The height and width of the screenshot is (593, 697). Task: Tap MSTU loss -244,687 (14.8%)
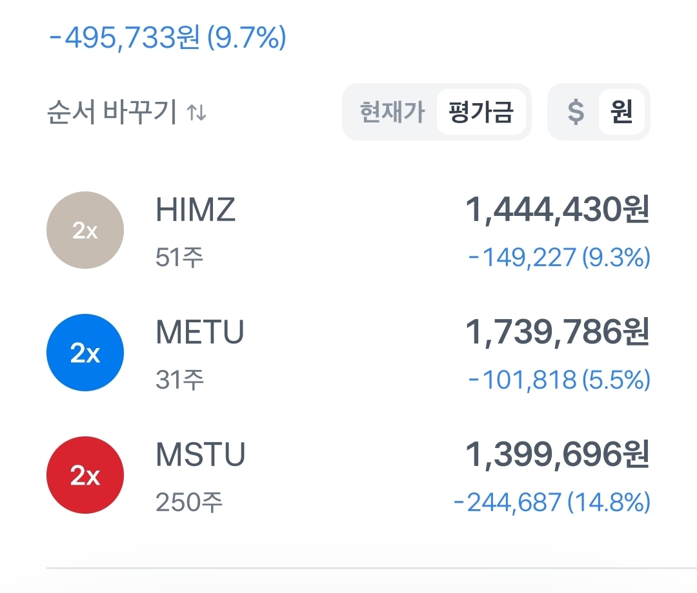coord(552,503)
